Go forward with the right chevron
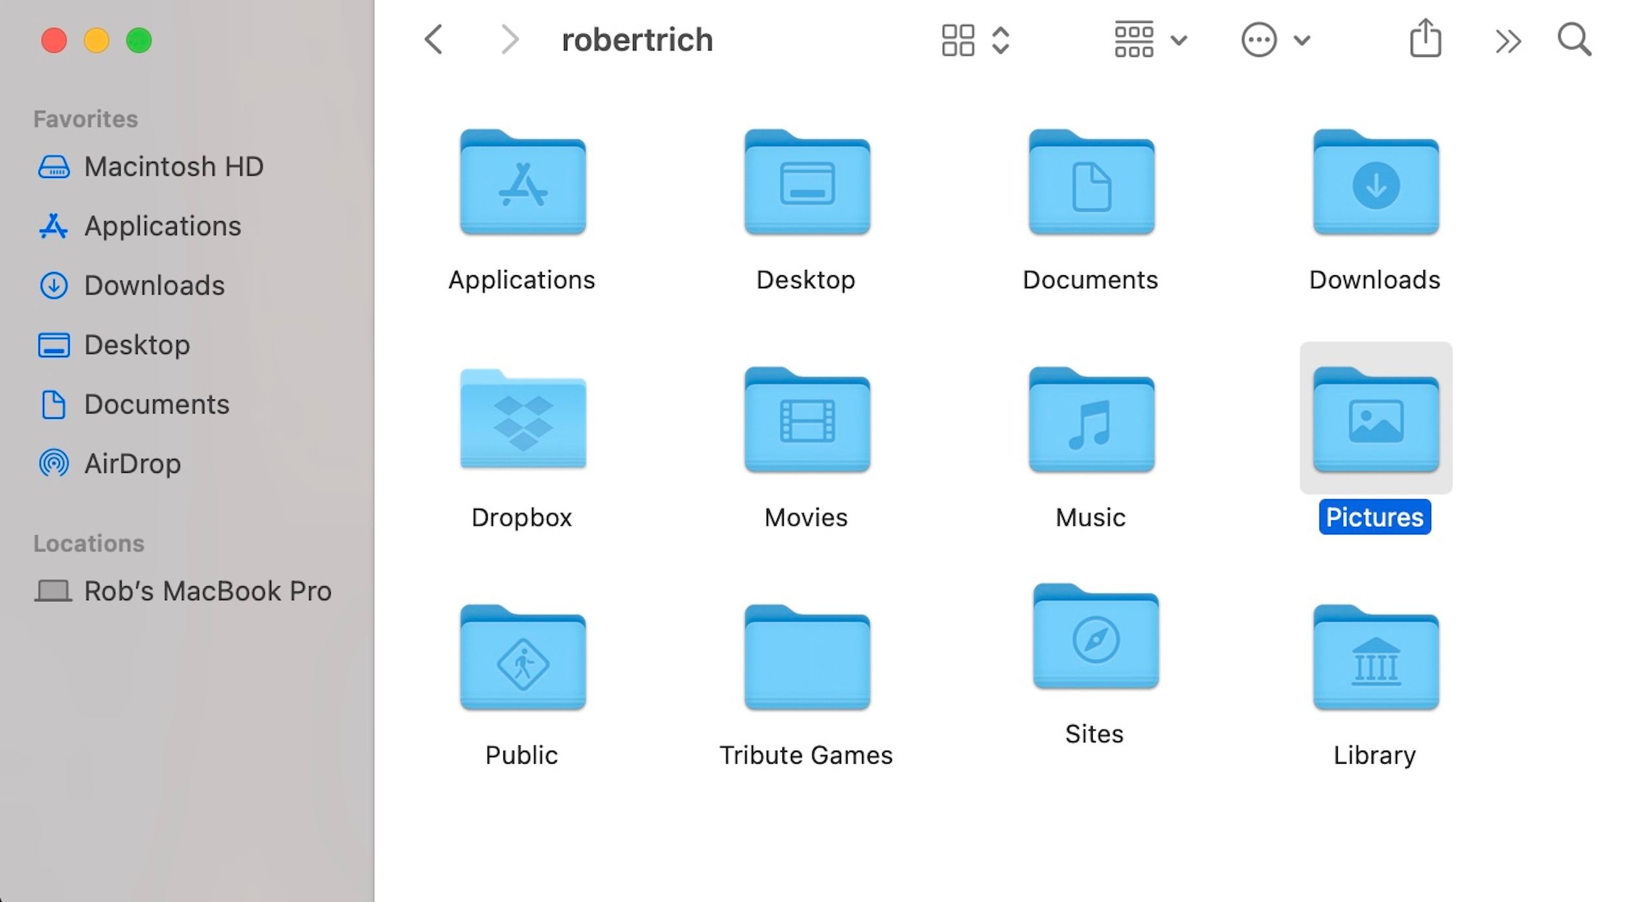Viewport: 1630px width, 902px height. point(509,40)
